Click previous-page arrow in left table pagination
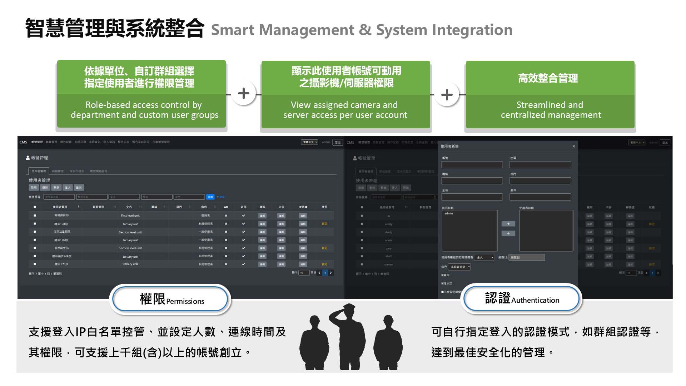This screenshot has height=386, width=686. [319, 273]
